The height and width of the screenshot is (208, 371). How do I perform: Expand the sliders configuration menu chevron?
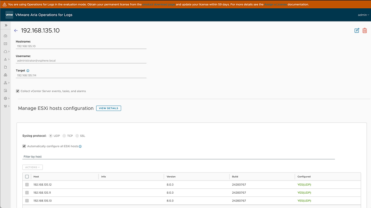tap(9, 106)
